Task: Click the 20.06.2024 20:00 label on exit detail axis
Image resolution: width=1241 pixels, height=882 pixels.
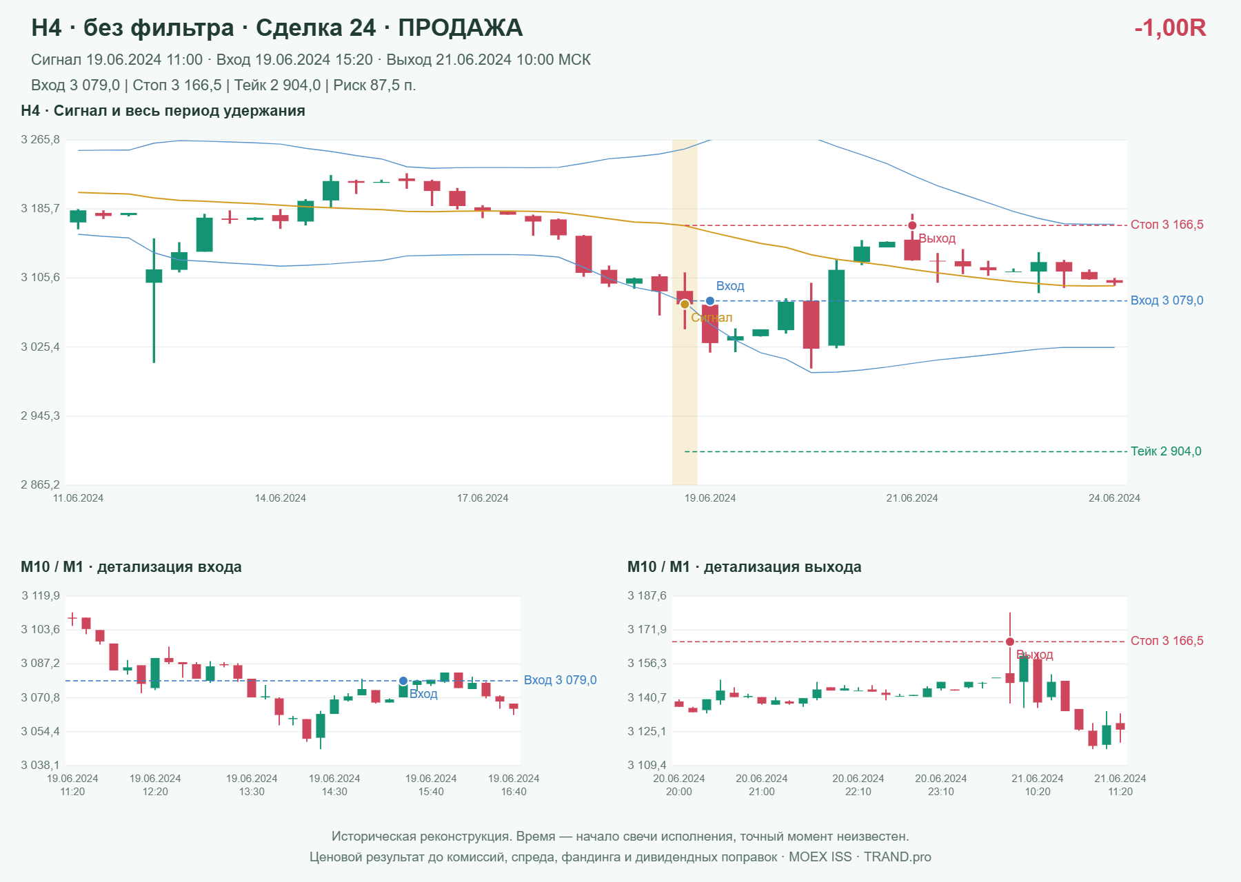Action: (x=679, y=785)
